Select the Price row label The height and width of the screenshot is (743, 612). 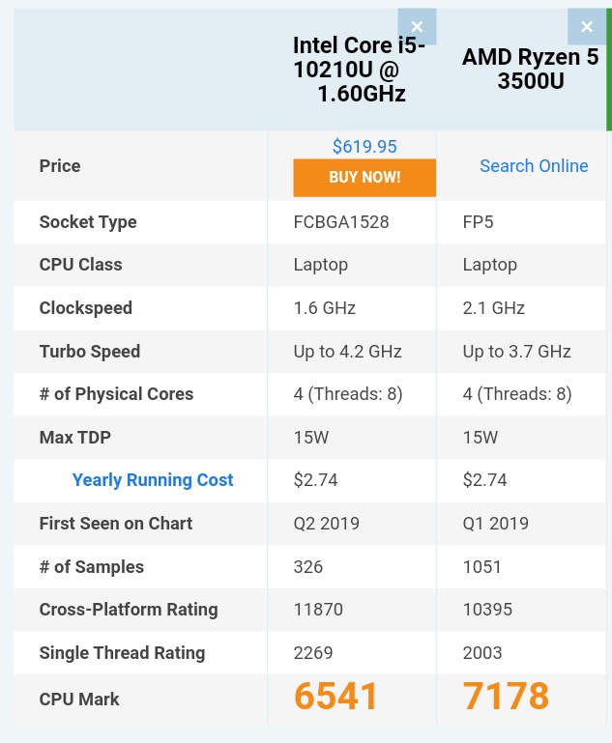coord(60,166)
